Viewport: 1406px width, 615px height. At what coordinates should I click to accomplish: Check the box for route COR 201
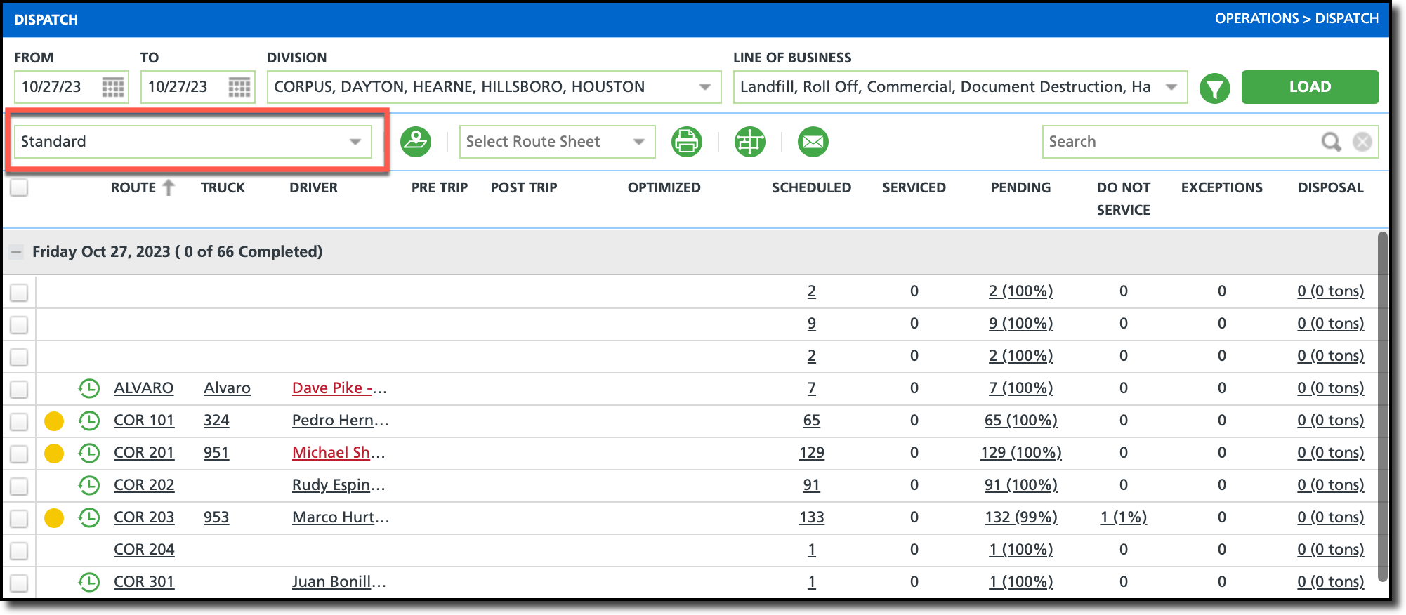coord(19,454)
